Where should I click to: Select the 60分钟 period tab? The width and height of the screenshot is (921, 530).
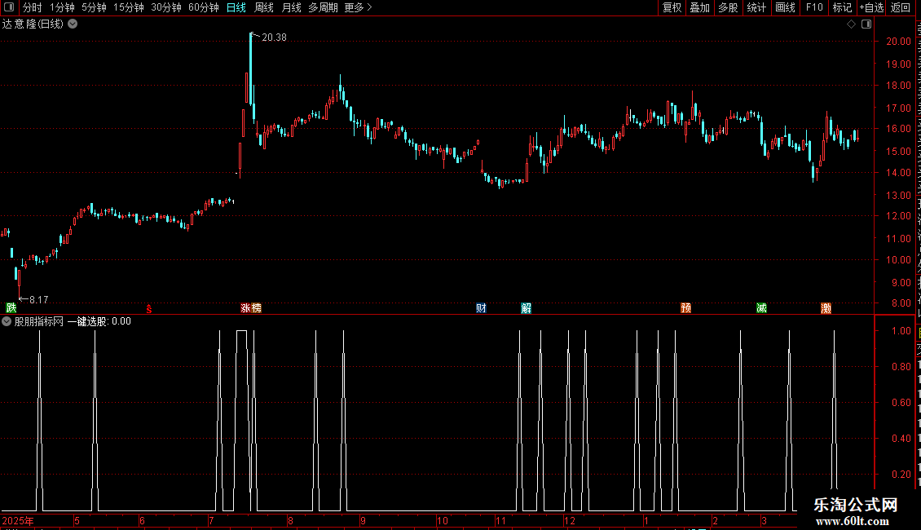[204, 7]
